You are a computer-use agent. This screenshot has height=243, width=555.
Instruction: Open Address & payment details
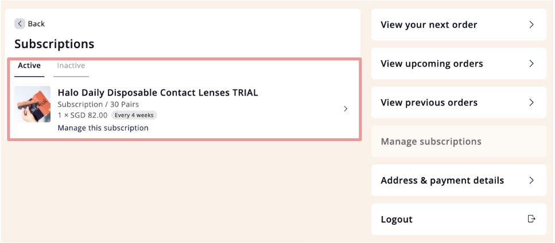pos(459,180)
